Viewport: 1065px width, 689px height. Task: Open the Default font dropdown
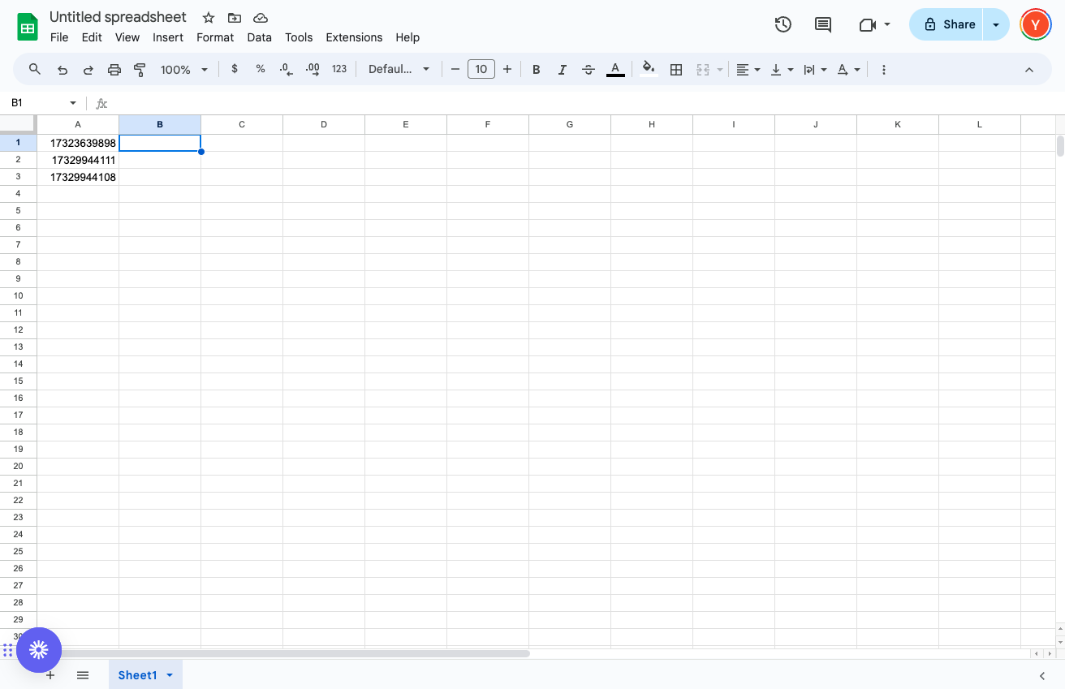(x=399, y=70)
